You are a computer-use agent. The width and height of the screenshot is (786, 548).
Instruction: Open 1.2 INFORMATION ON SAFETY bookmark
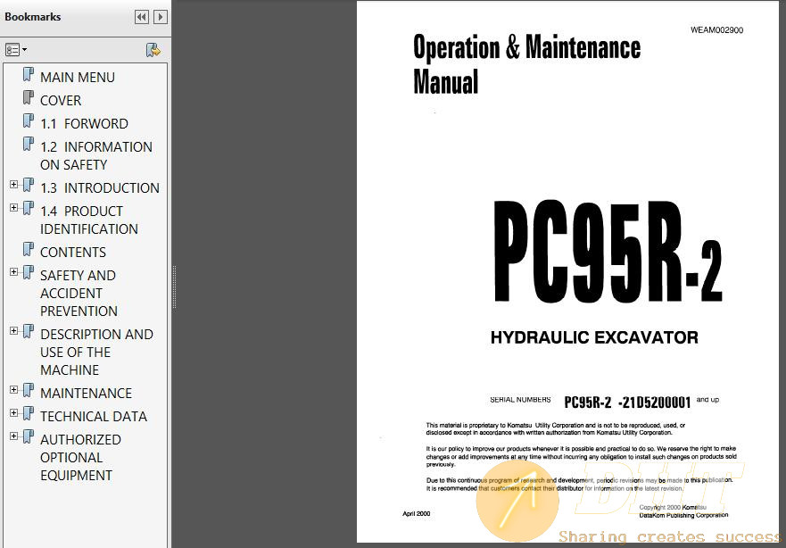(x=96, y=155)
